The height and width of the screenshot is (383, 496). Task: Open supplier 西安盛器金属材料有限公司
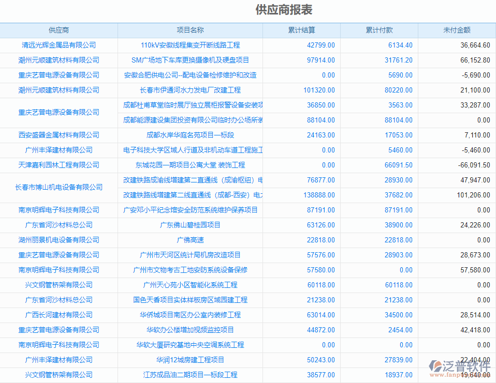pos(59,135)
